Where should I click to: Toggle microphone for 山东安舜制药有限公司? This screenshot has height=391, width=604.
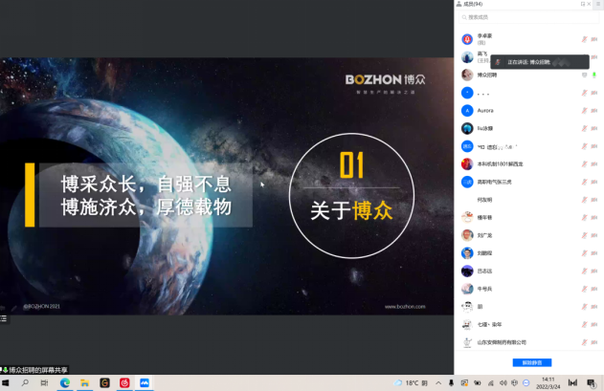(x=584, y=342)
